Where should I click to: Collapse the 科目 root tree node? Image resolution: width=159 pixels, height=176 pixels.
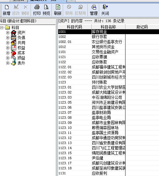click(x=2, y=27)
